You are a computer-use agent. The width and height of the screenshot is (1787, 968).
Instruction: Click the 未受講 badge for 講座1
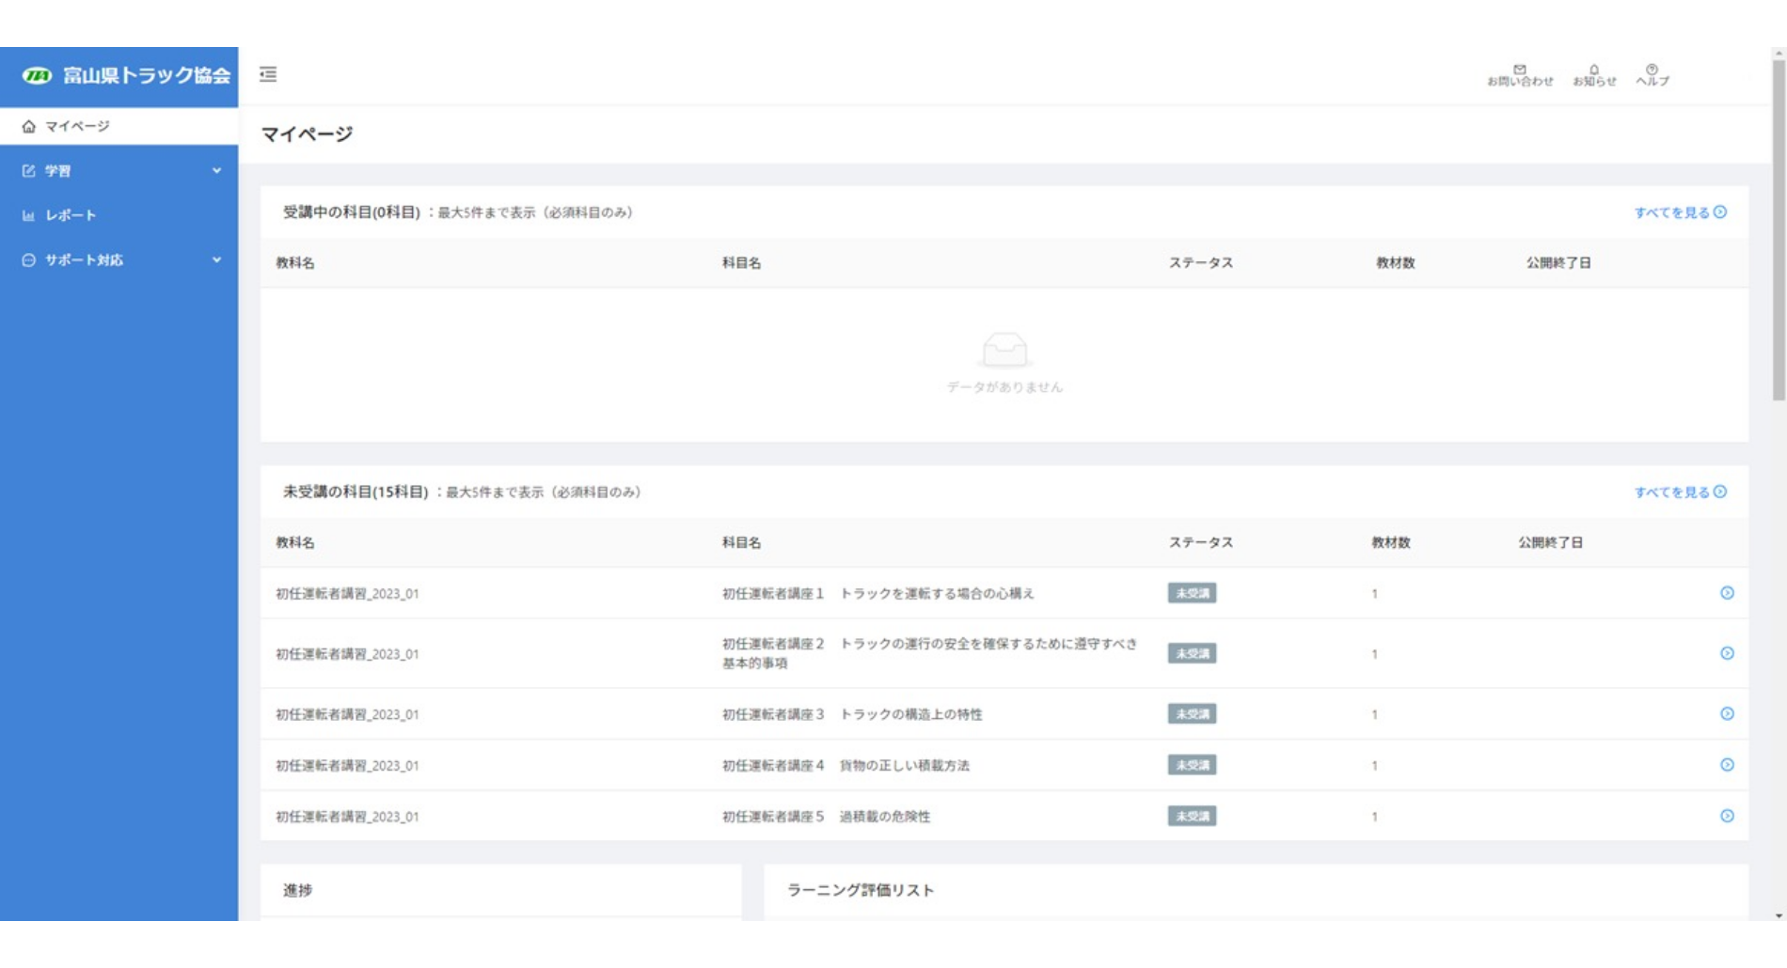tap(1192, 593)
